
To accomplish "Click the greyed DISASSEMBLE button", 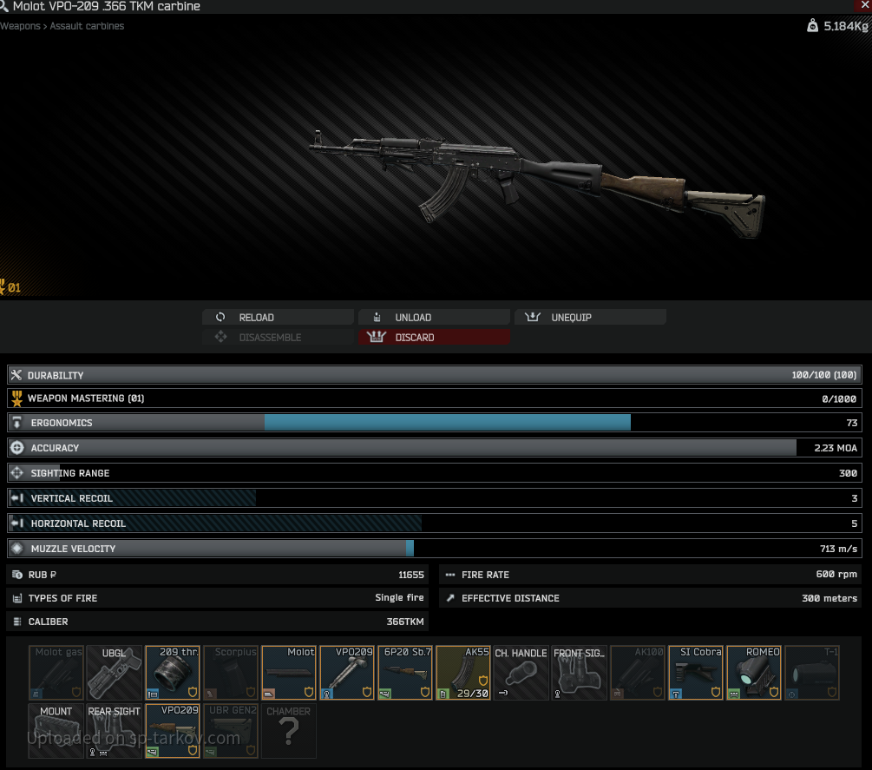I will pos(278,337).
